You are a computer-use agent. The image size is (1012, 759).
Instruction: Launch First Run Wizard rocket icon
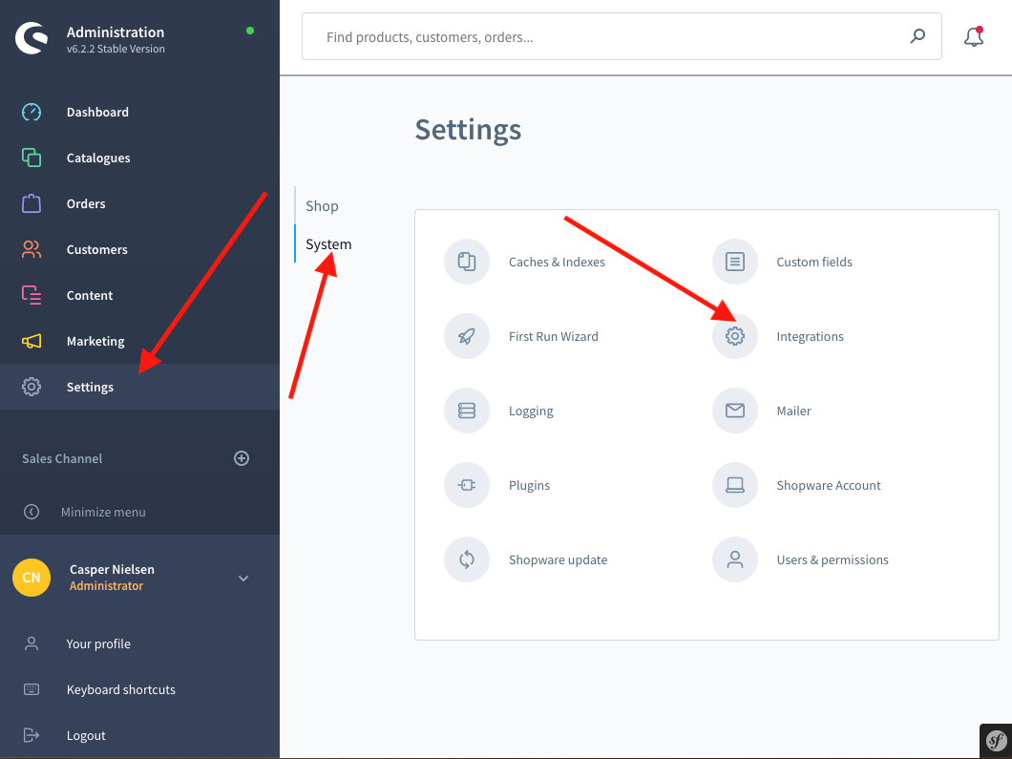coord(467,336)
